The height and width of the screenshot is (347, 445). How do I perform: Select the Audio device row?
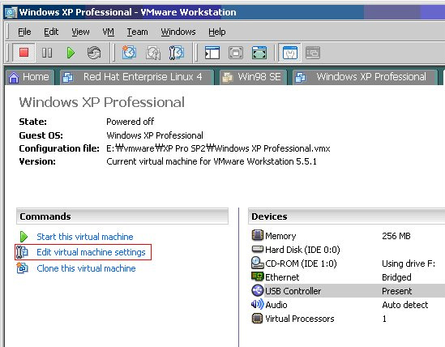pos(348,305)
